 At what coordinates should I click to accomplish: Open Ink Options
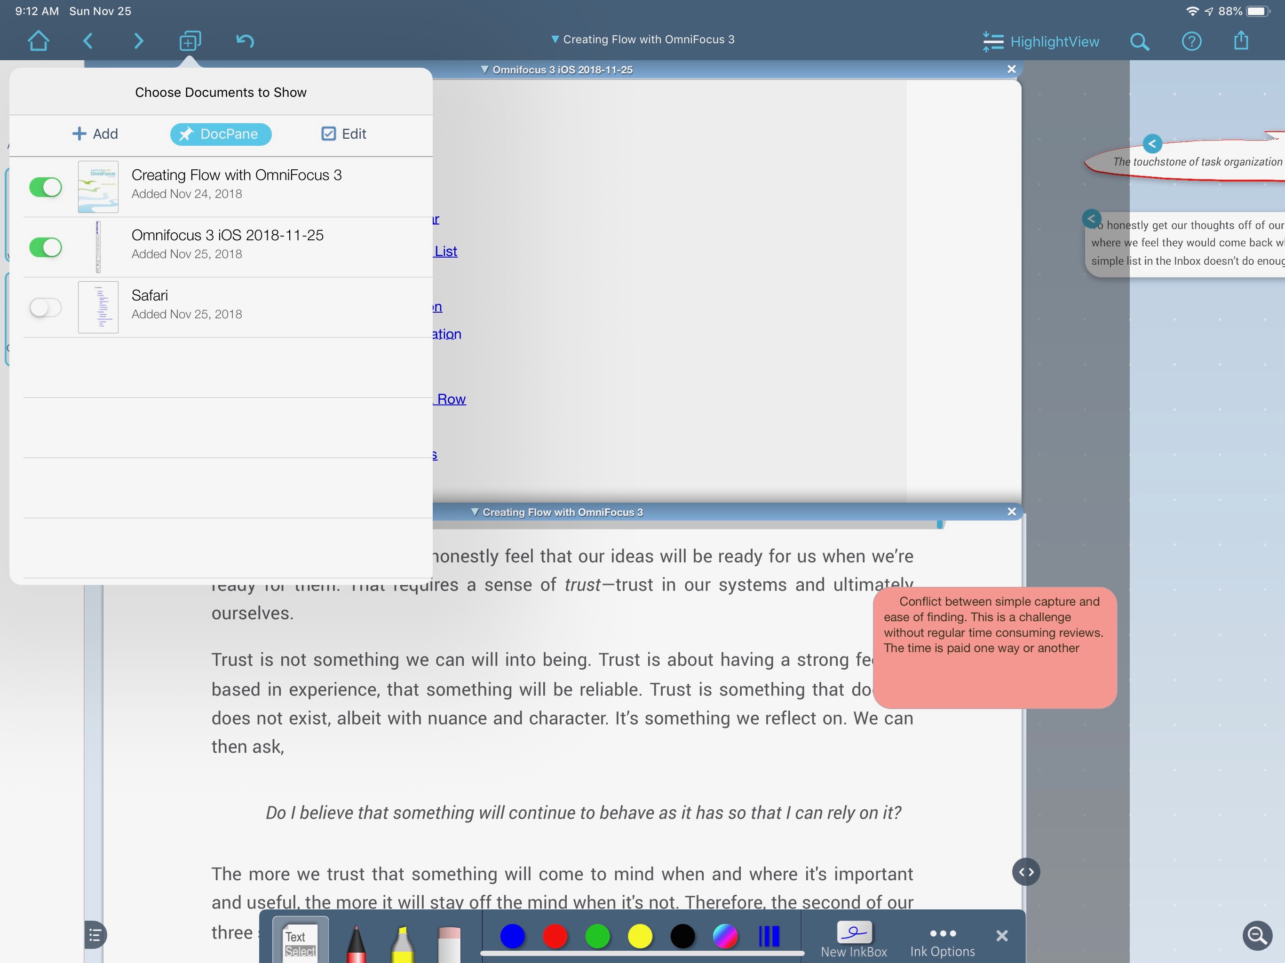click(x=942, y=942)
